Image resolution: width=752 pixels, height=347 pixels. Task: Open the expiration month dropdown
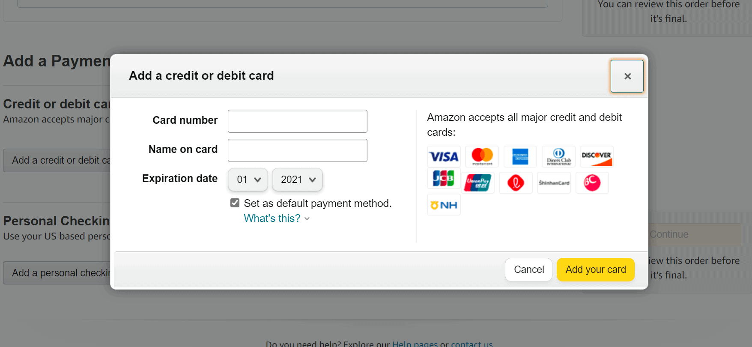[248, 179]
